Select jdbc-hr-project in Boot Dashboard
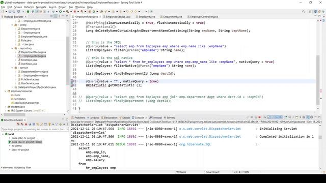 [20, 150]
